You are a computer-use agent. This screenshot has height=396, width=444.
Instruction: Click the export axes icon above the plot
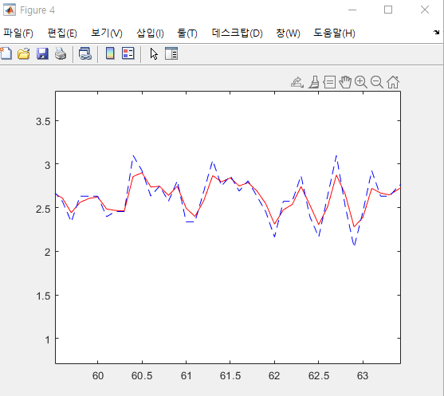pos(297,82)
